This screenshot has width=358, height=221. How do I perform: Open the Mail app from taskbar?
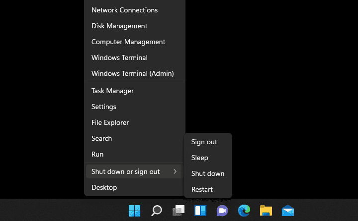tap(288, 211)
